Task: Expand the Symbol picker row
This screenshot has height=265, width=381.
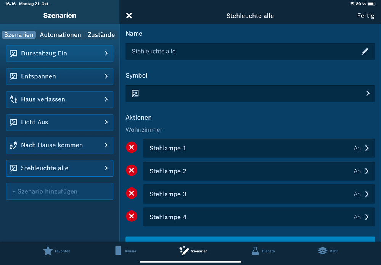Action: click(x=250, y=93)
